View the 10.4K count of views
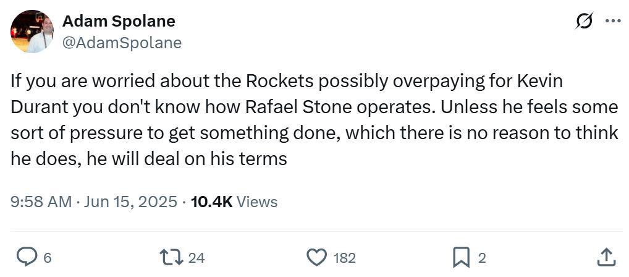Image resolution: width=629 pixels, height=277 pixels. coord(212,202)
